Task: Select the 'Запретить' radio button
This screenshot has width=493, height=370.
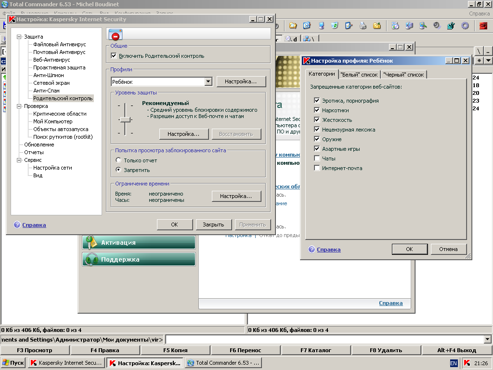Action: [x=118, y=170]
